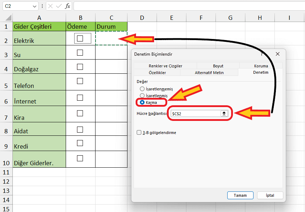The width and height of the screenshot is (305, 212).
Task: Switch to the Renkler ve Çizgiler tab
Action: pos(165,66)
